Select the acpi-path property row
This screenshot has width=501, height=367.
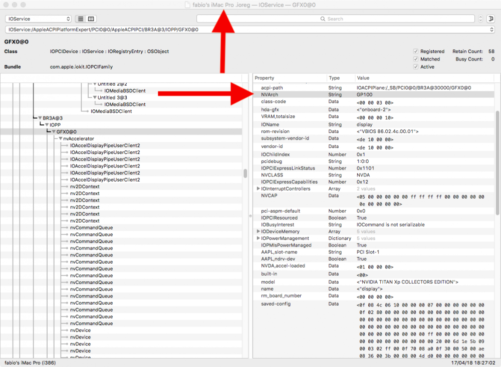[374, 87]
